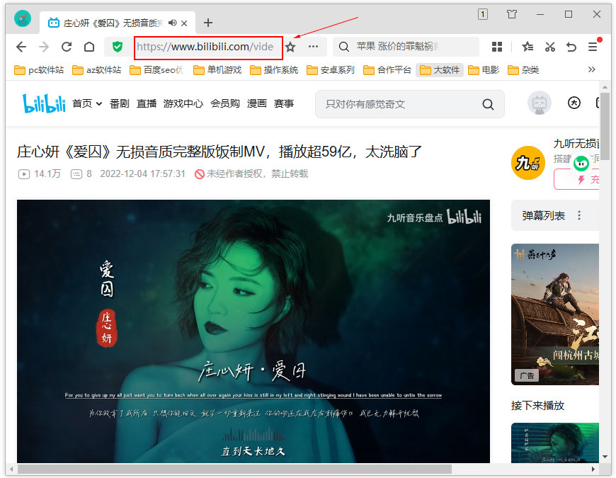The height and width of the screenshot is (478, 616).
Task: Click the tab count indicator icon
Action: (483, 15)
